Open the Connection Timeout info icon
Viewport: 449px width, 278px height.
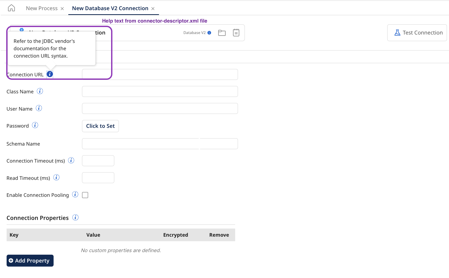pos(71,160)
